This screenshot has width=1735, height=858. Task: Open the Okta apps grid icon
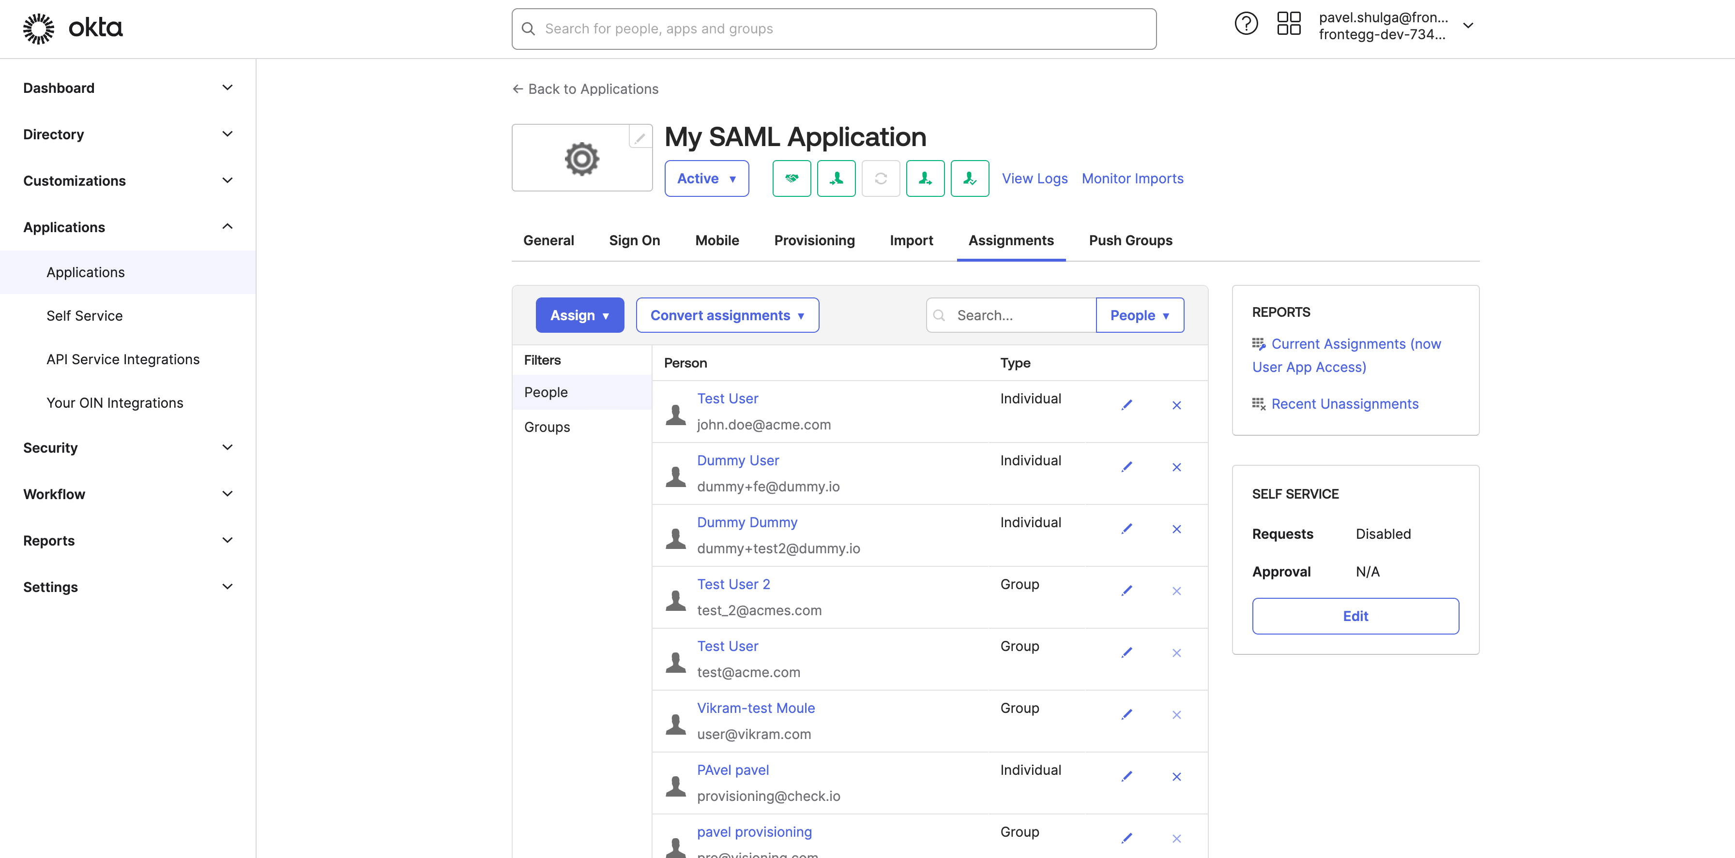(1289, 24)
